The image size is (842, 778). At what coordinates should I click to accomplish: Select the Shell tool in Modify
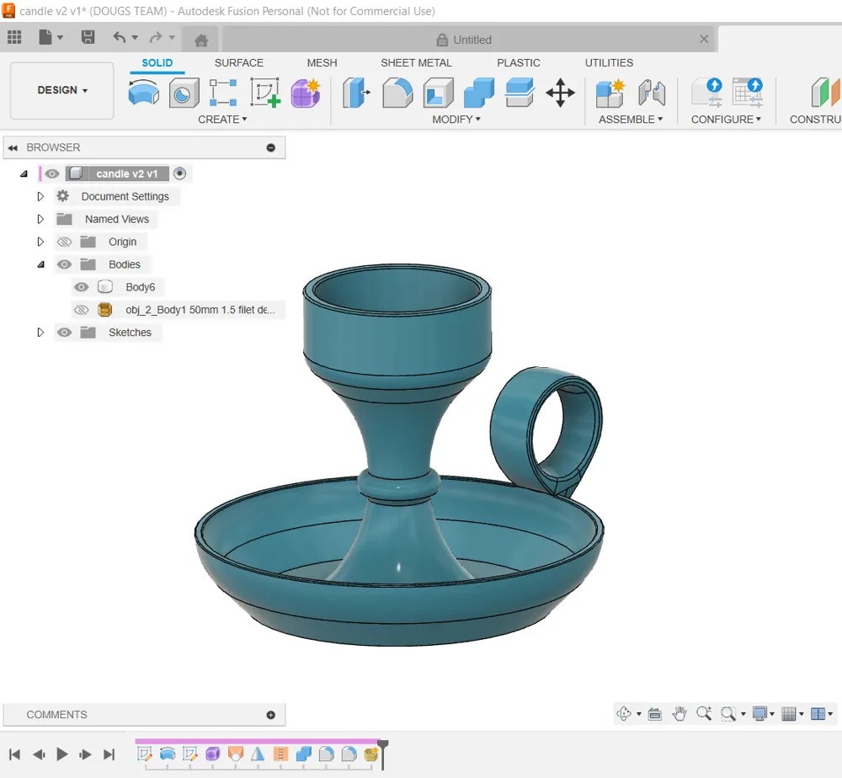438,93
